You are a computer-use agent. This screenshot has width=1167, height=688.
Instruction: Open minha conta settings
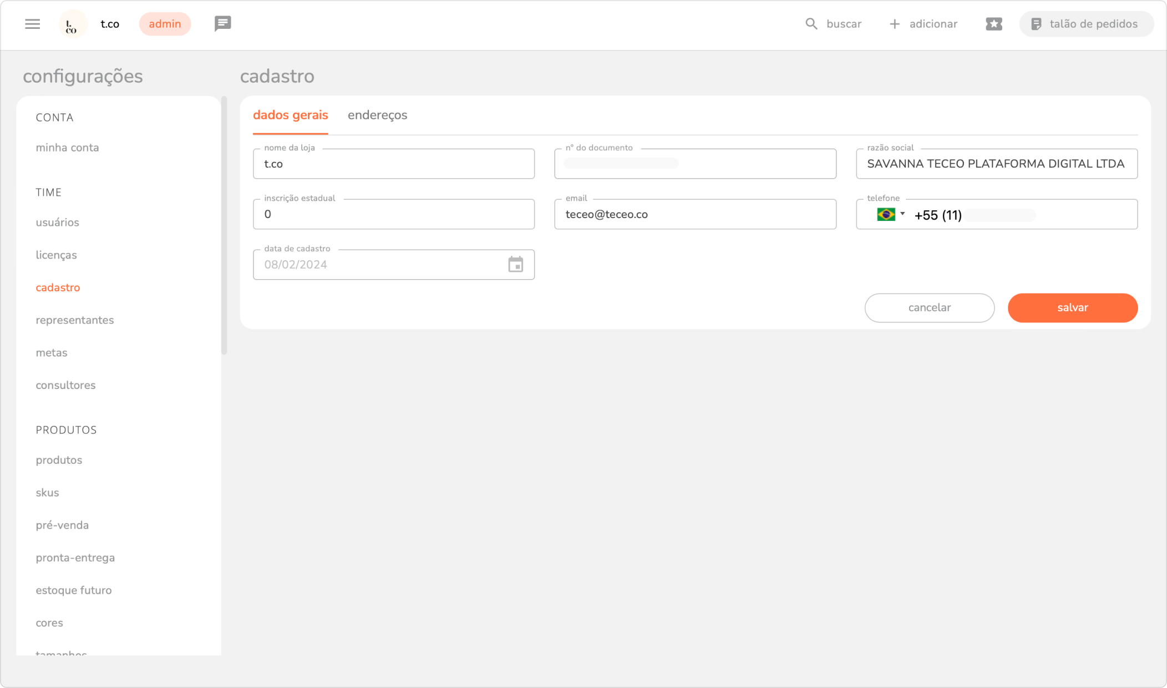coord(67,148)
